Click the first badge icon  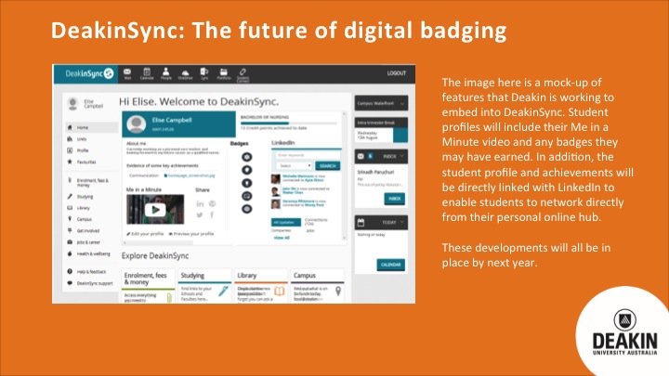246,157
